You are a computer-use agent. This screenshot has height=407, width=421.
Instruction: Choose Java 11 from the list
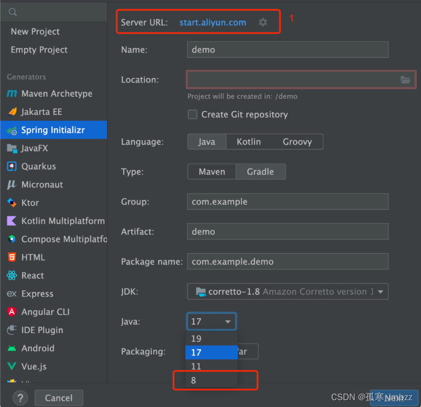tap(212, 366)
